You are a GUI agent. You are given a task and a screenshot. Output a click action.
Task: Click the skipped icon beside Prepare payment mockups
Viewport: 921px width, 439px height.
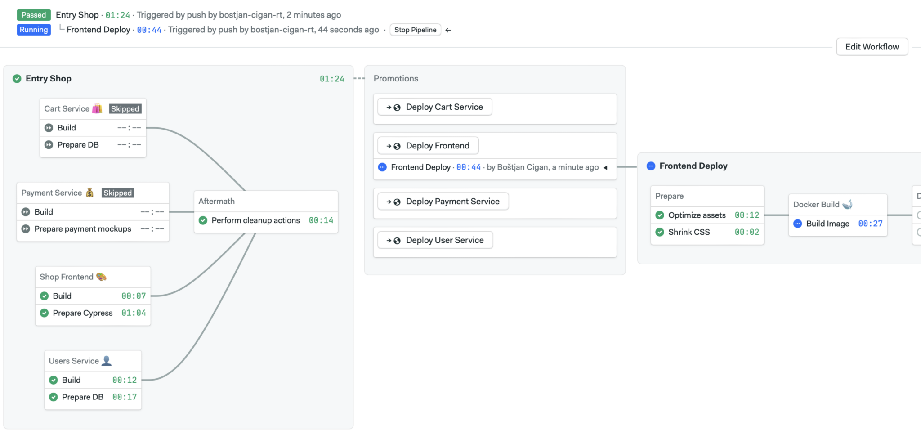tap(25, 229)
